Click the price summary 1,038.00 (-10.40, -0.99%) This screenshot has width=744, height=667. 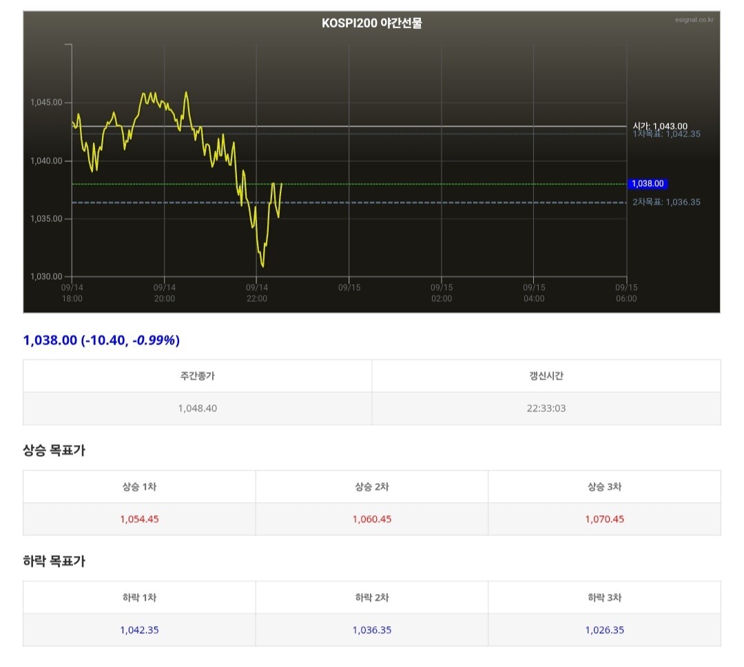click(101, 340)
